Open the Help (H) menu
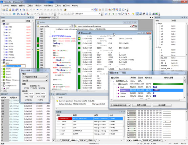The width and height of the screenshot is (188, 145). pos(75,5)
